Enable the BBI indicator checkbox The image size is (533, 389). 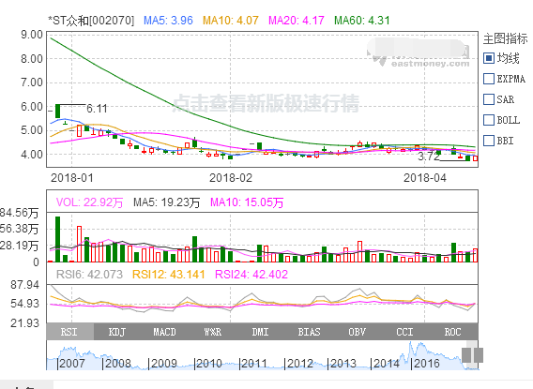[489, 141]
